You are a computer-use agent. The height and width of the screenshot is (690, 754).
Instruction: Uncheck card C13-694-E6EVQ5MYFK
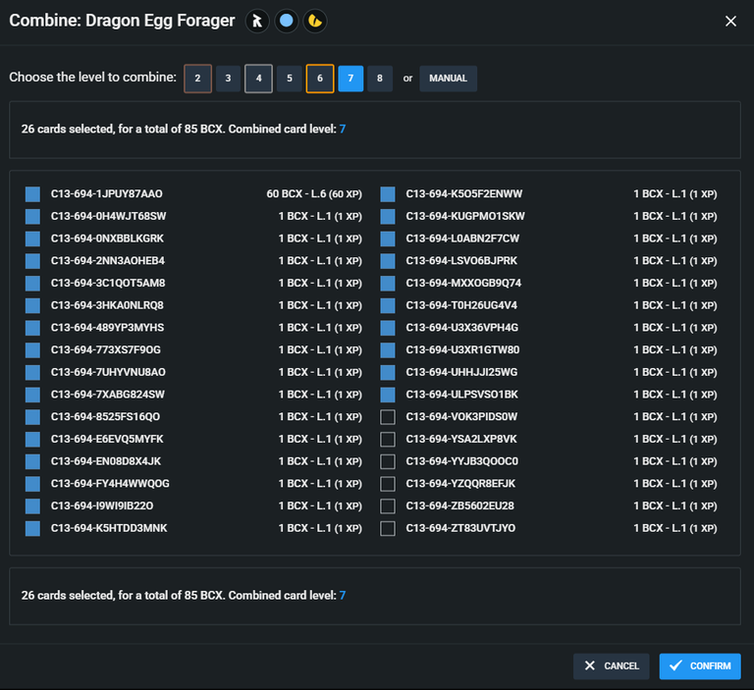click(x=32, y=439)
